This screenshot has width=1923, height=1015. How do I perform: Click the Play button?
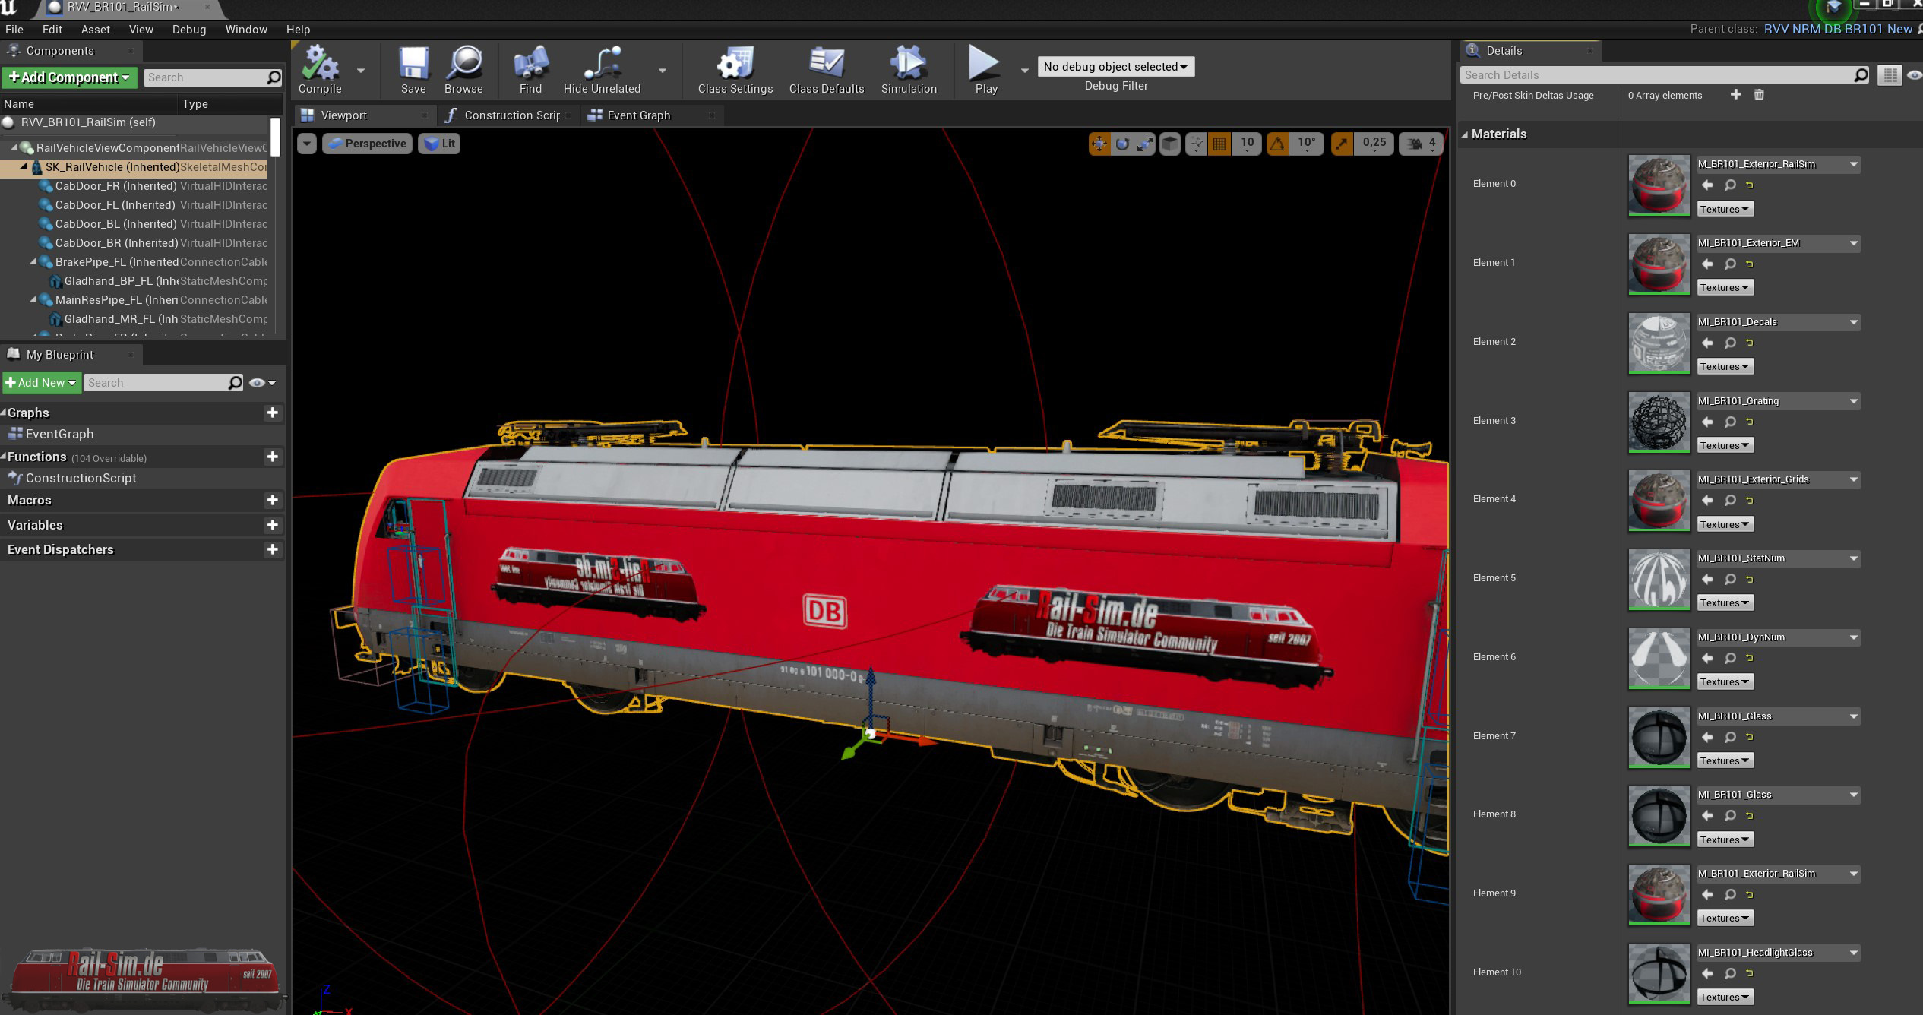985,69
